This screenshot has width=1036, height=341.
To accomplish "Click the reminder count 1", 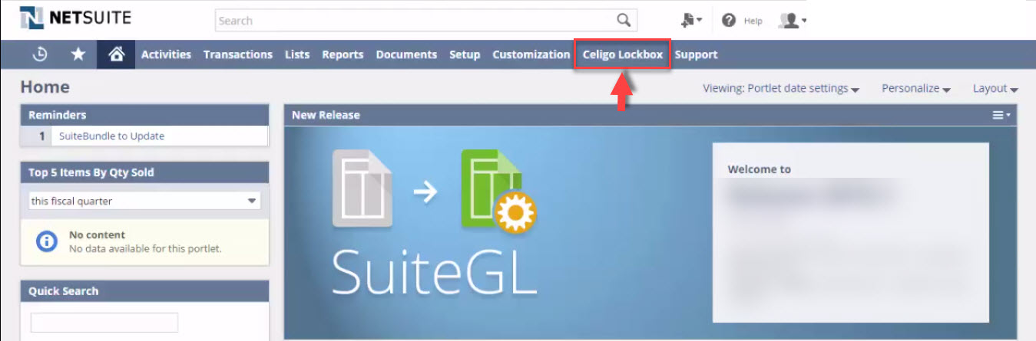I will point(43,136).
